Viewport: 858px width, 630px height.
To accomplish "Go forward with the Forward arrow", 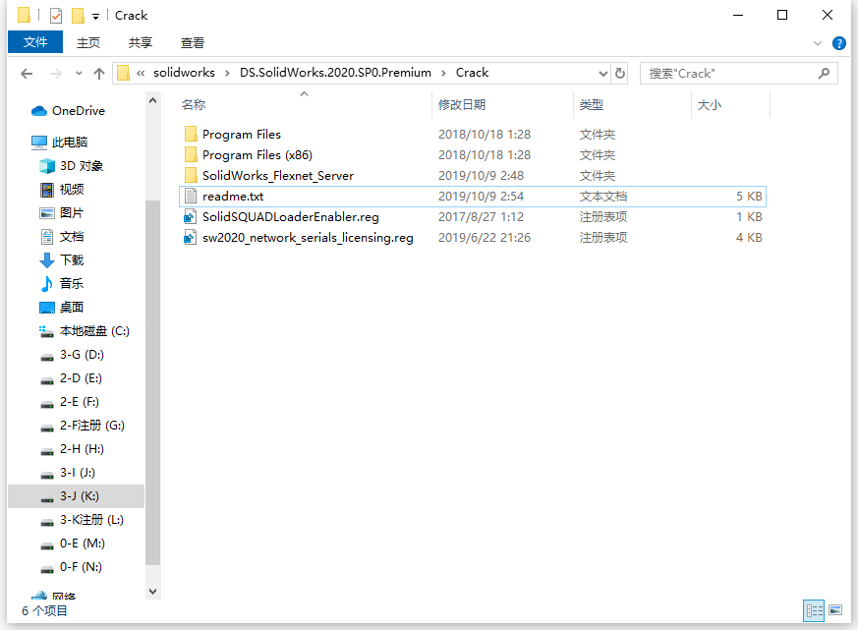I will tap(55, 74).
